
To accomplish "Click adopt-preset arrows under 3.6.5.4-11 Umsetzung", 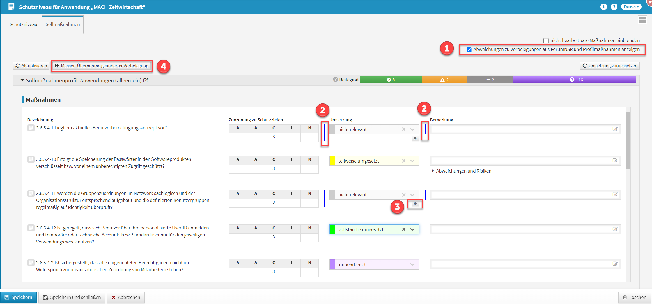I will pyautogui.click(x=415, y=203).
